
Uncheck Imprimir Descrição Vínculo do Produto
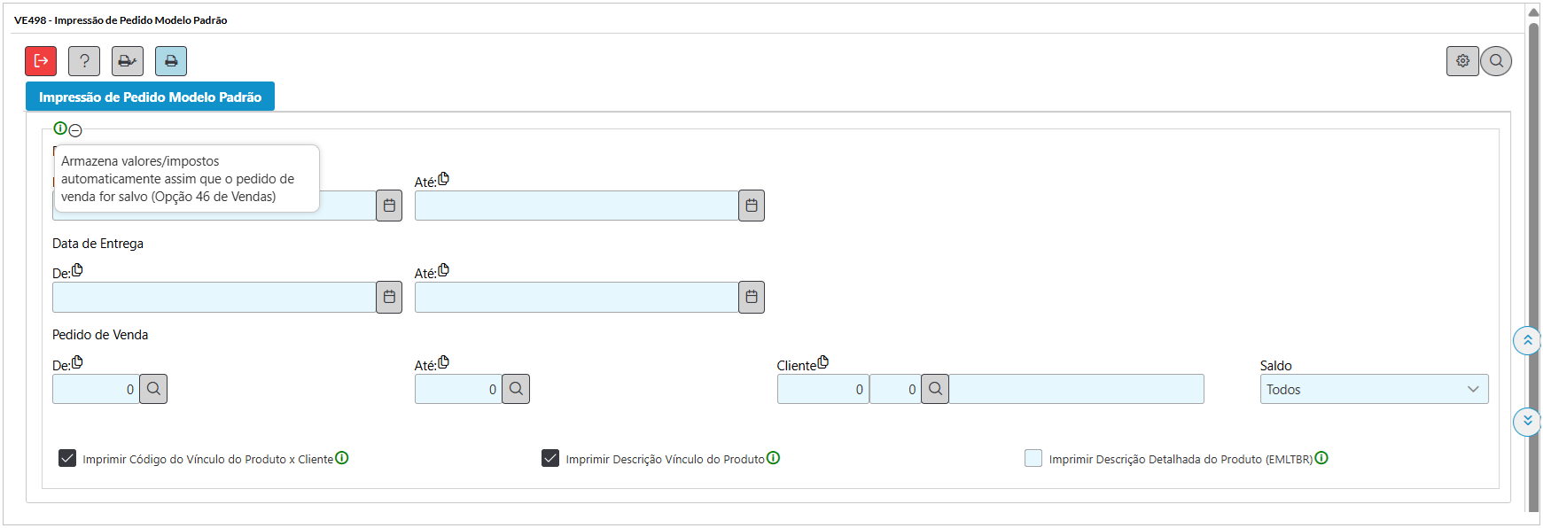(x=550, y=458)
